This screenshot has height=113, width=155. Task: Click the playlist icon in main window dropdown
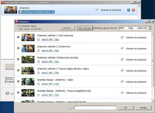pos(21,12)
